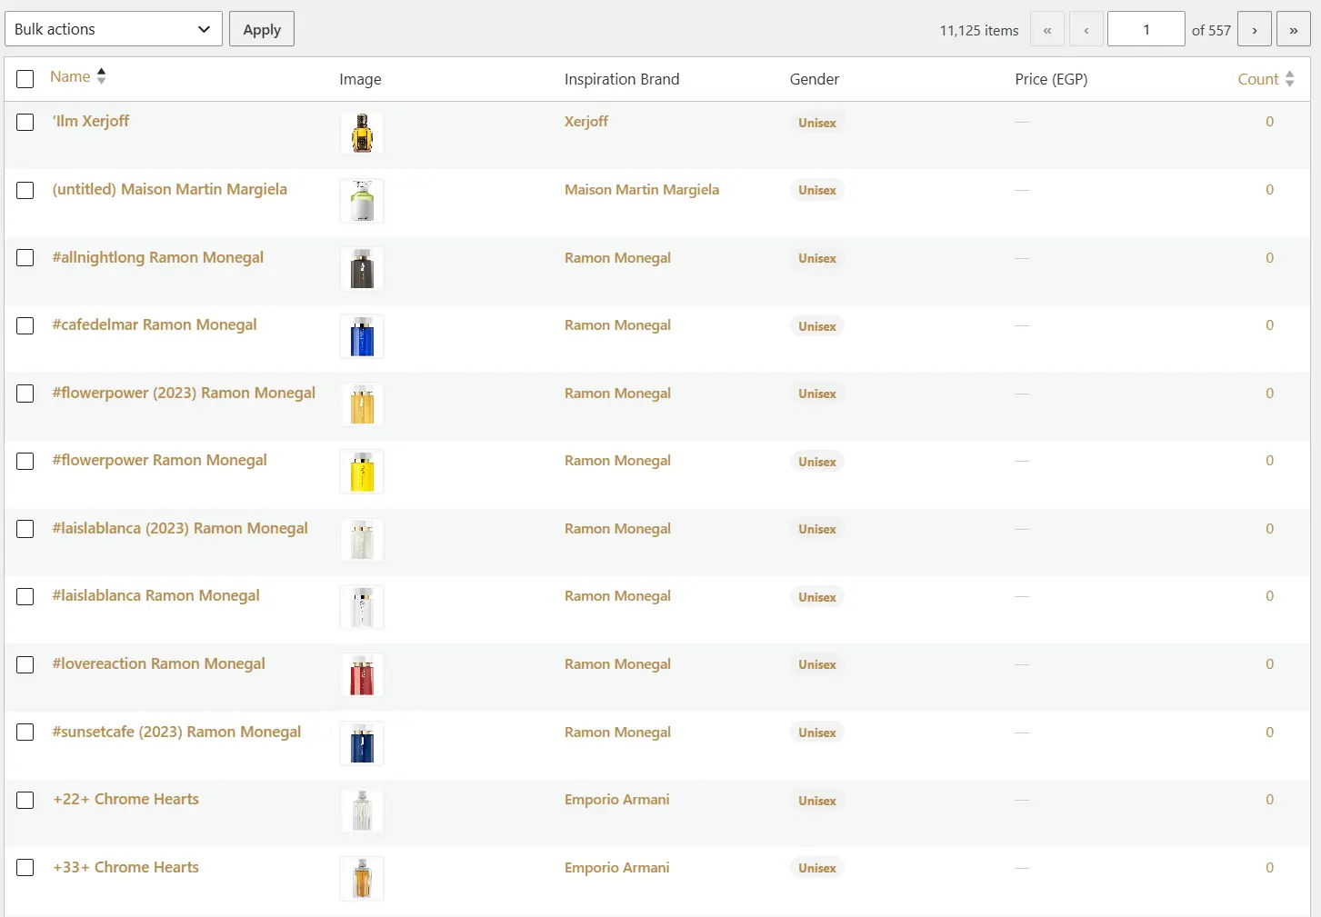Open +22+ Chrome Hearts item
The image size is (1321, 917).
coord(125,799)
